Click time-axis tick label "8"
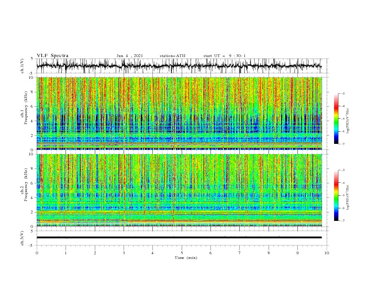368x284 pixels. [x=269, y=253]
